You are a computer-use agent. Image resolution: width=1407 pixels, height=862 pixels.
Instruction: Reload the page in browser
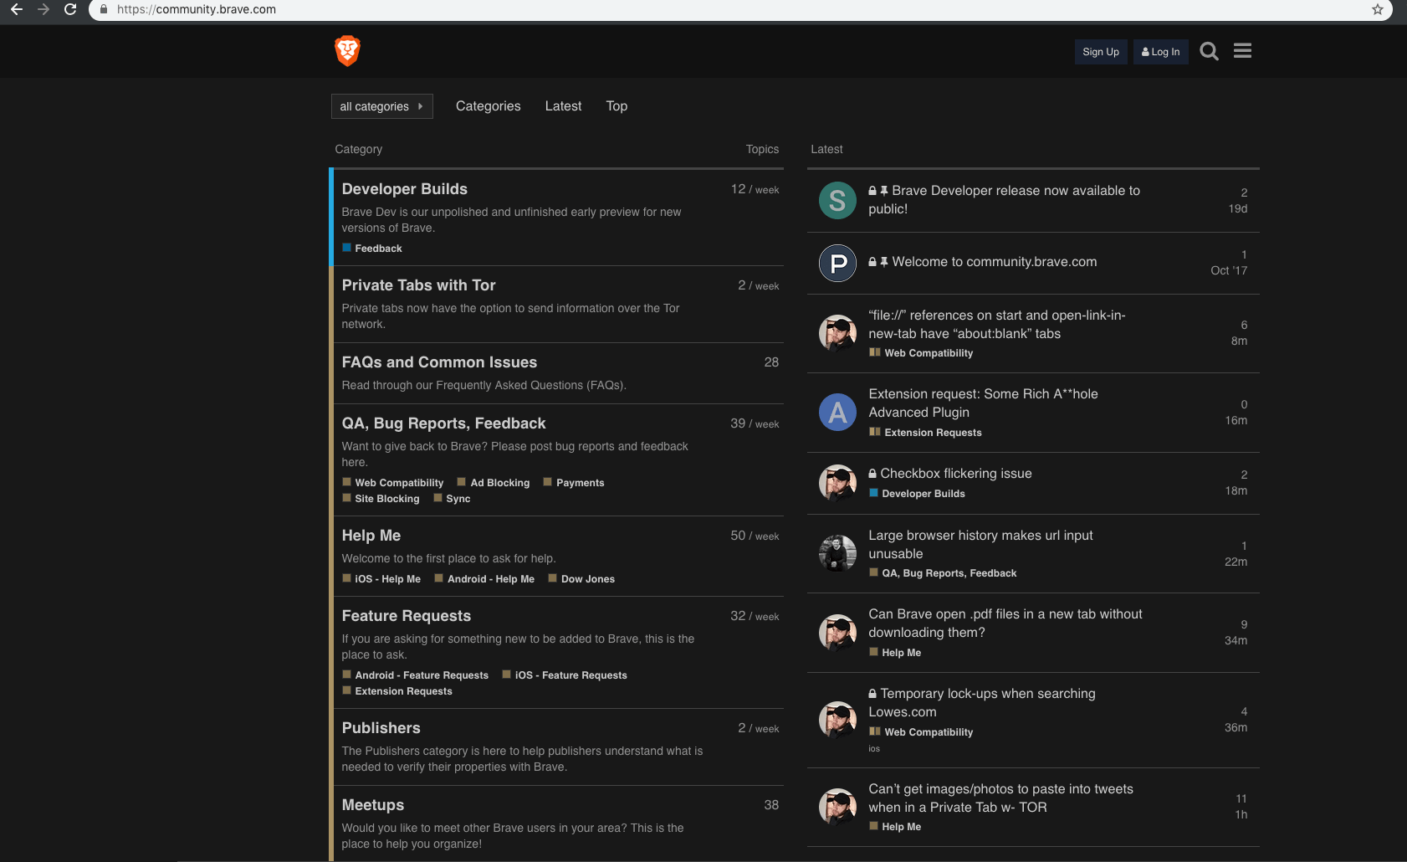click(70, 9)
